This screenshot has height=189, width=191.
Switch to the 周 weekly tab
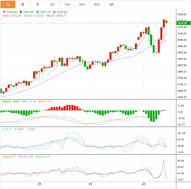pos(23,4)
